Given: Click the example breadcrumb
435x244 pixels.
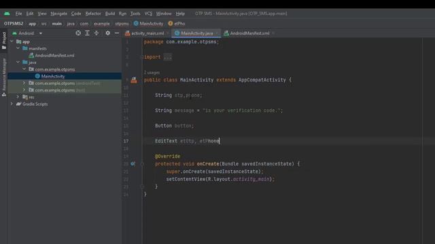Looking at the screenshot, I should [x=101, y=24].
